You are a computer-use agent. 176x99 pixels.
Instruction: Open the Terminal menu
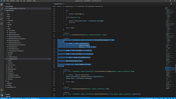(x=29, y=1)
